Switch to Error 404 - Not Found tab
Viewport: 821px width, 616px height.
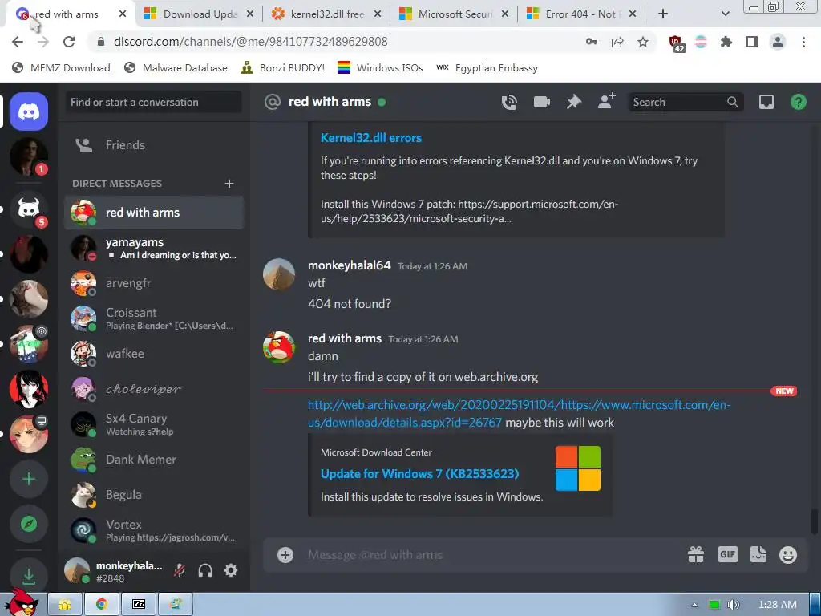coord(580,14)
